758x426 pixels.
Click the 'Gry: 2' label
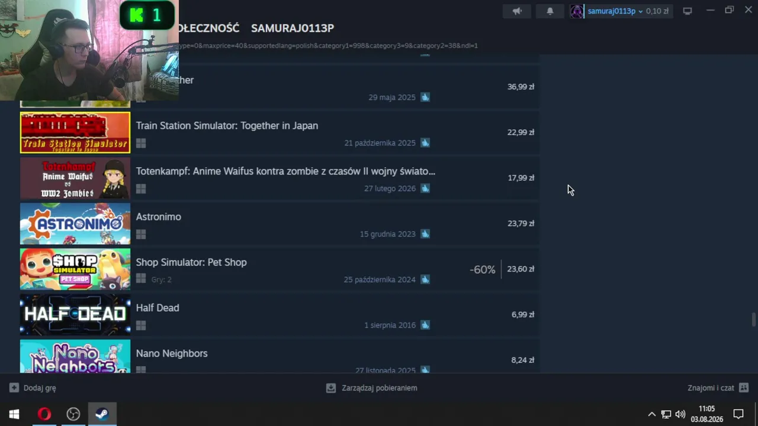click(161, 279)
